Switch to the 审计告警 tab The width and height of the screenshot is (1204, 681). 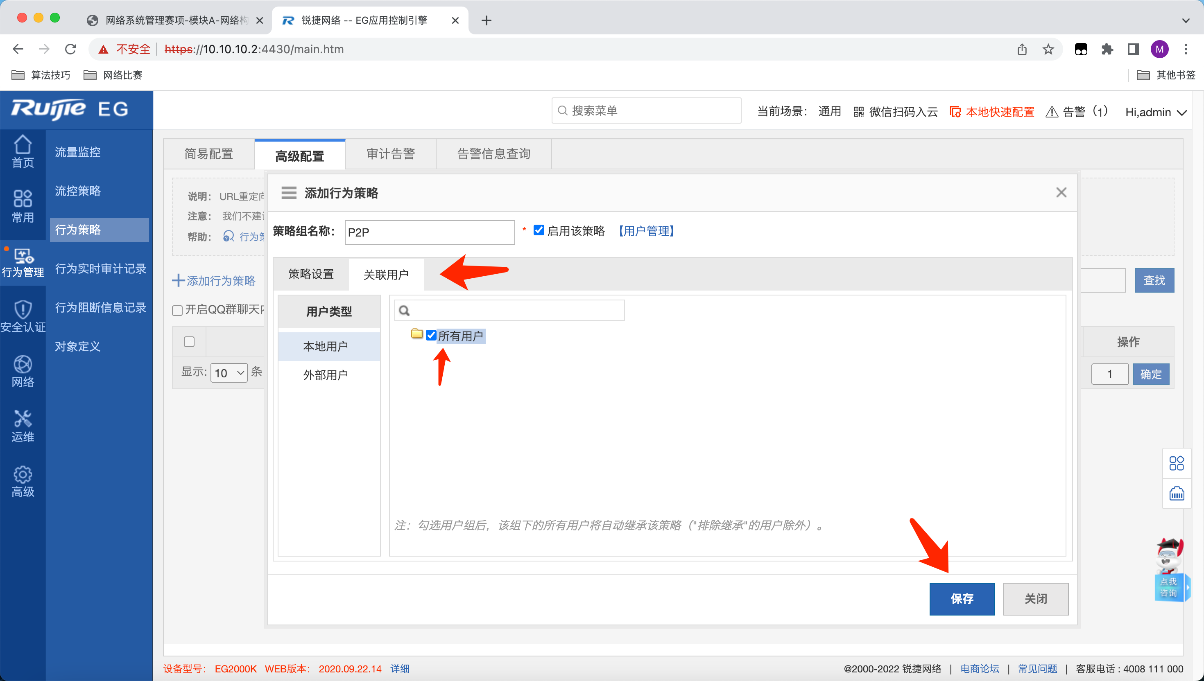pos(390,153)
